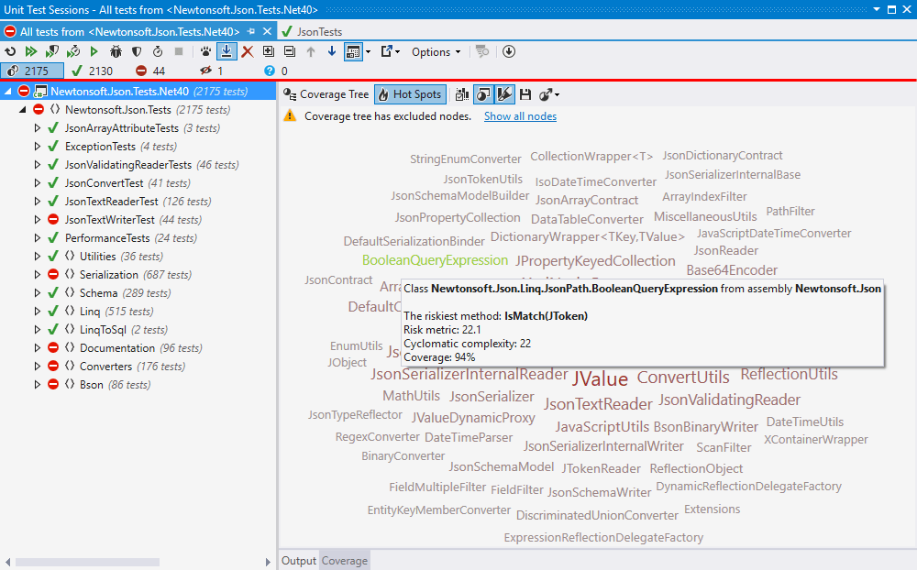Click the save coverage snapshot floppy icon
This screenshot has height=570, width=917.
click(525, 94)
